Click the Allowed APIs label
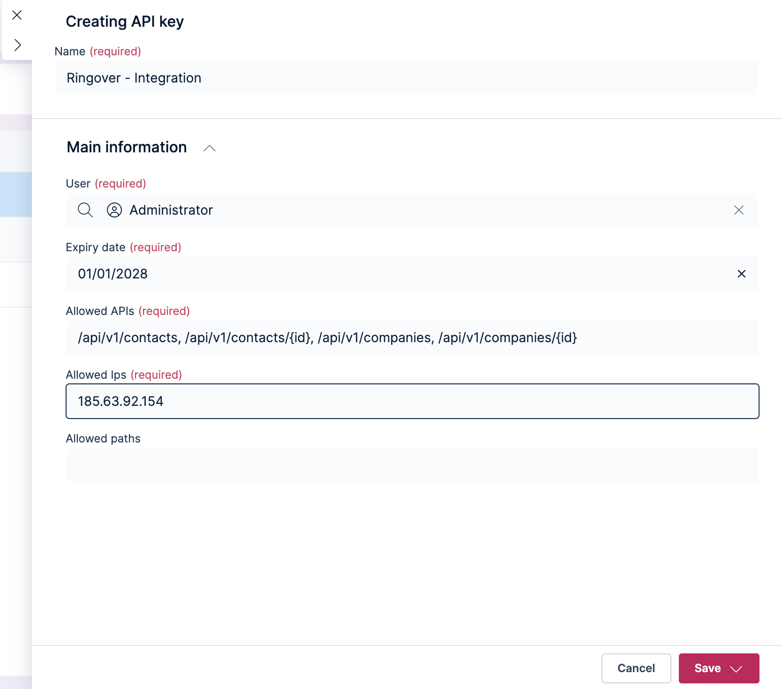The width and height of the screenshot is (782, 689). pyautogui.click(x=100, y=311)
